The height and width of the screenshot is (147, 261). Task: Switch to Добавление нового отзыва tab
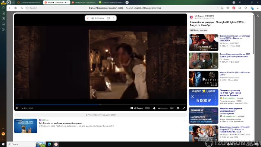click(29, 3)
